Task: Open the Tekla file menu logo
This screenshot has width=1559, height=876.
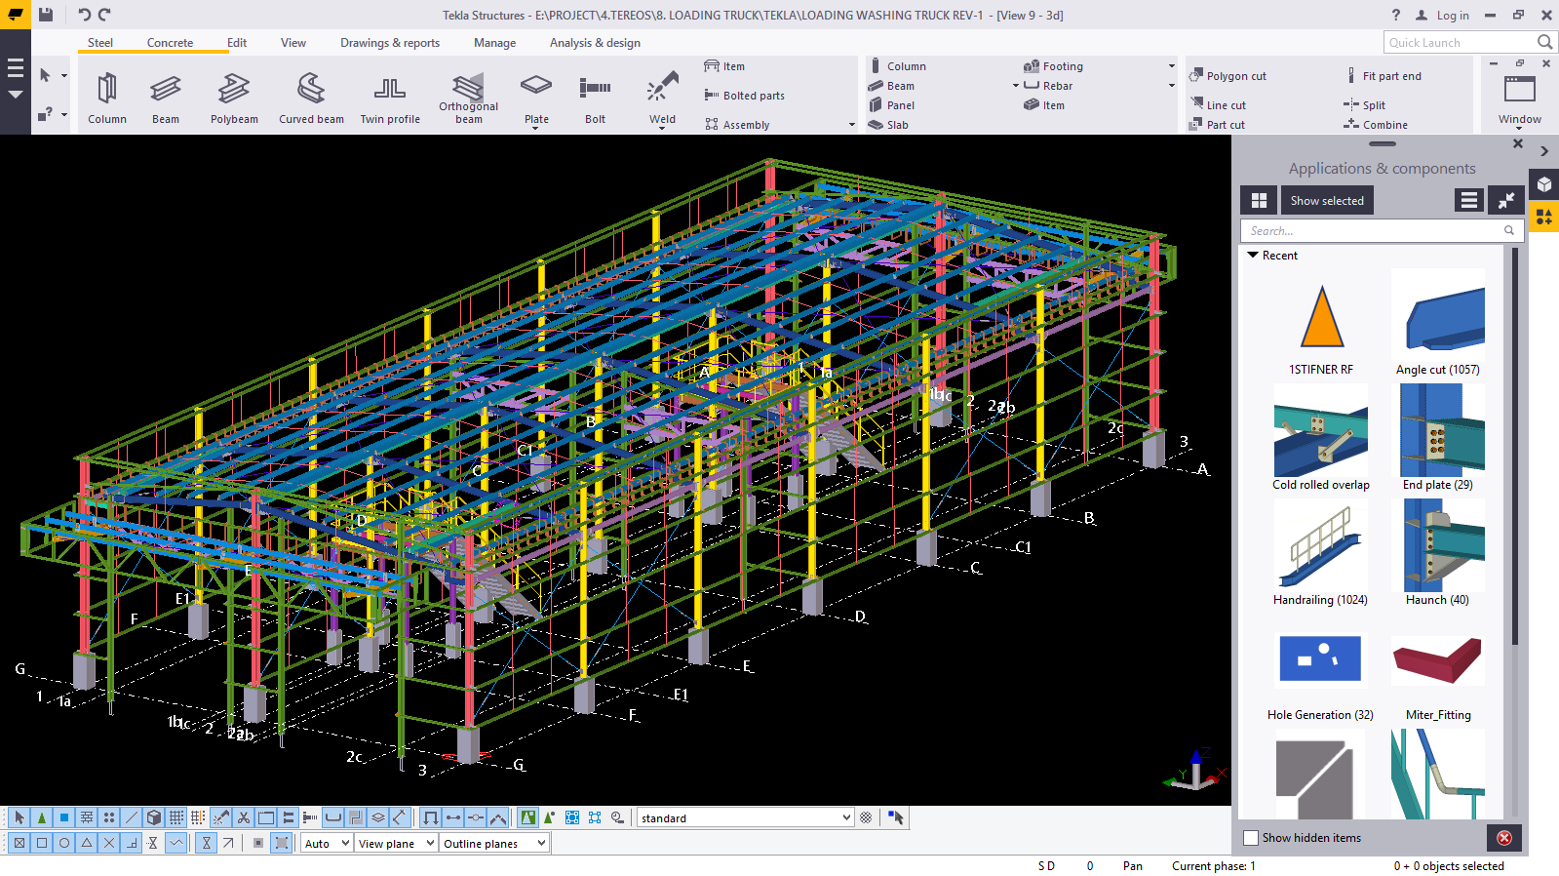Action: [x=16, y=15]
